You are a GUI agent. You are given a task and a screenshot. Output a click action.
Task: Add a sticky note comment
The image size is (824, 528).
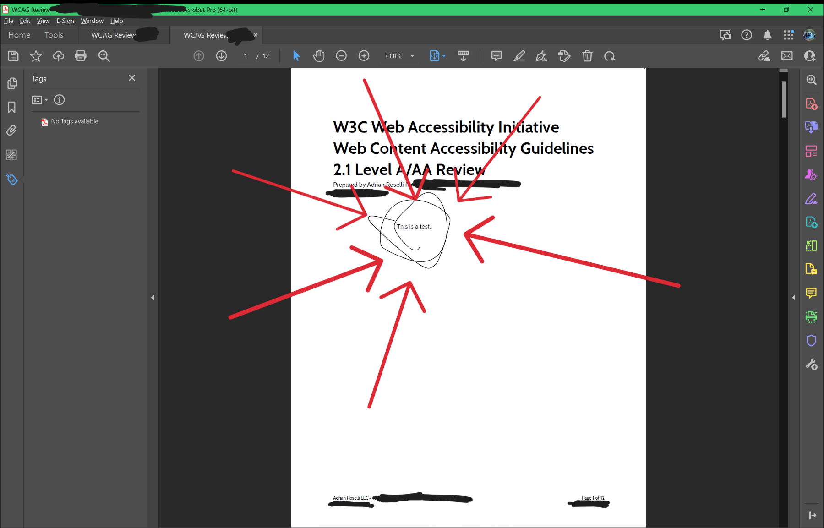point(496,56)
